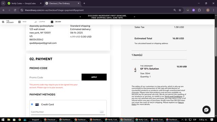This screenshot has height=122, width=217.
Task: Open the Return Policy link
Action: (x=158, y=103)
